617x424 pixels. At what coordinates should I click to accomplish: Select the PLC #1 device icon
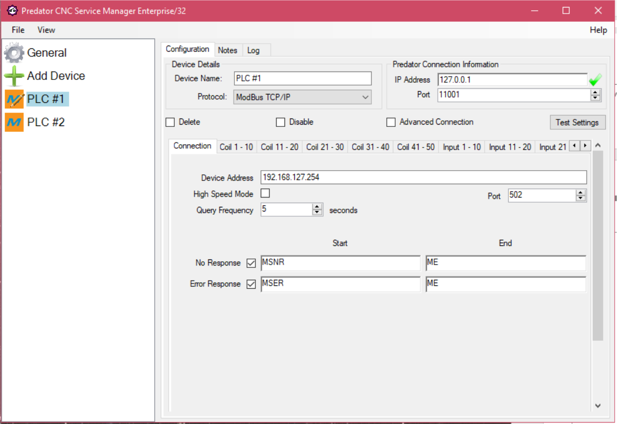pyautogui.click(x=14, y=99)
